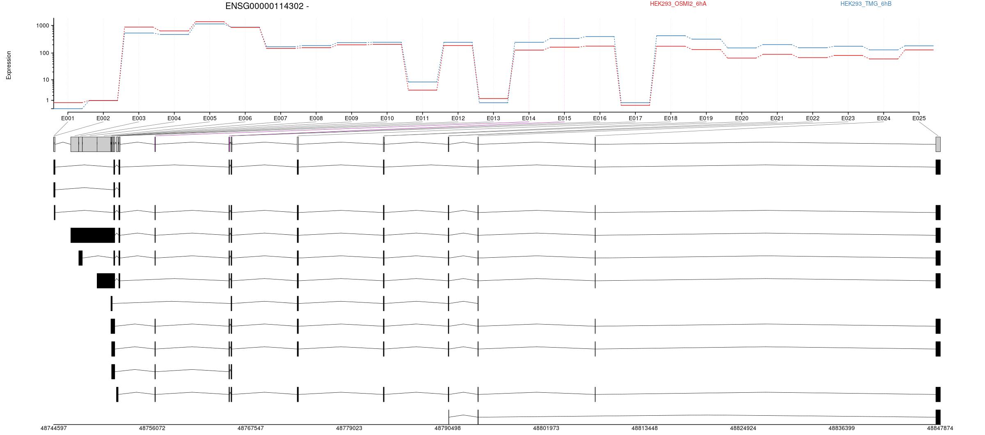Viewport: 985px width, 435px height.
Task: Click the blue E001 expression segment
Action: tap(68, 109)
